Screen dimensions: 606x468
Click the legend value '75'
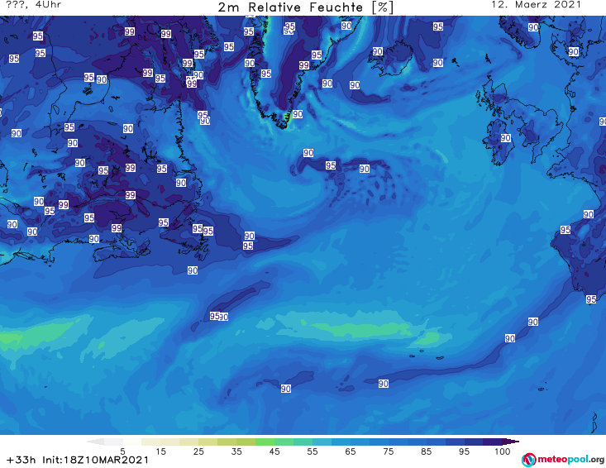pyautogui.click(x=389, y=451)
